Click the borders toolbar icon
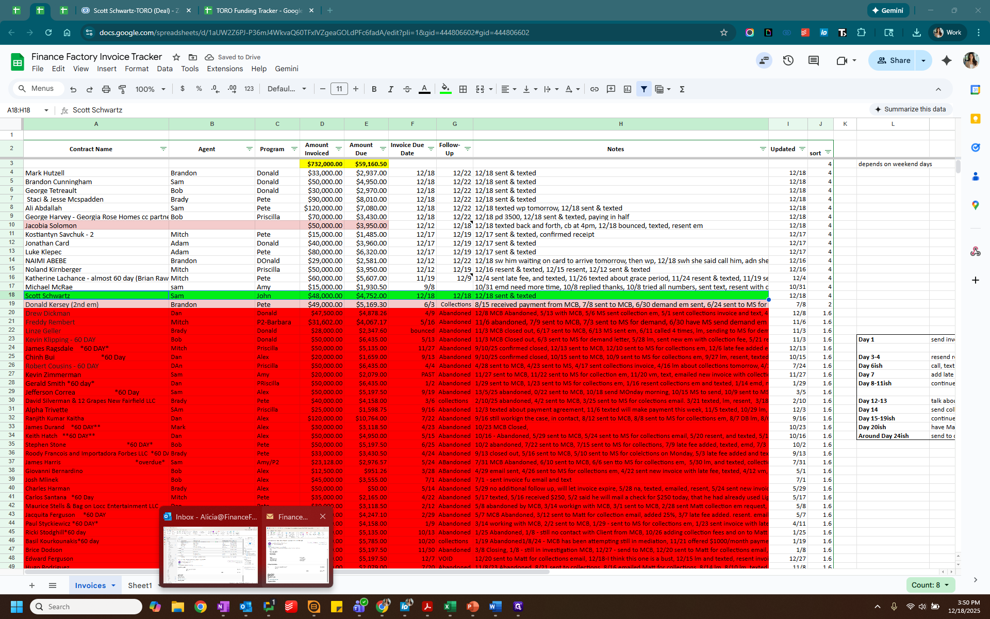 coord(463,89)
